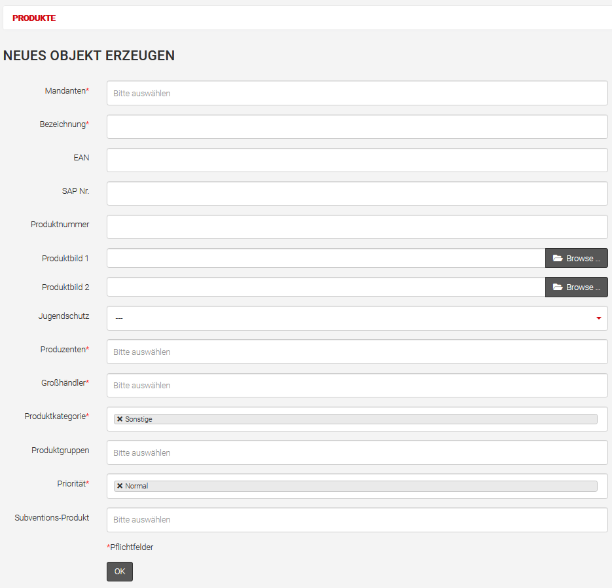Screen dimensions: 612x588
Task: Expand the Produzenten selection list
Action: point(357,352)
